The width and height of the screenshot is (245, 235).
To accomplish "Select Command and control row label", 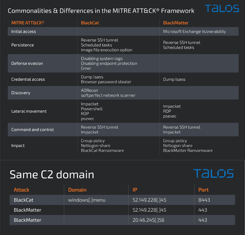I will (x=33, y=130).
